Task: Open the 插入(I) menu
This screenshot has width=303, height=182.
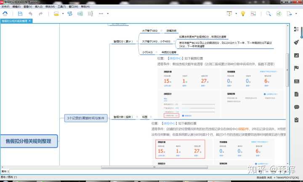Action: pyautogui.click(x=38, y=7)
